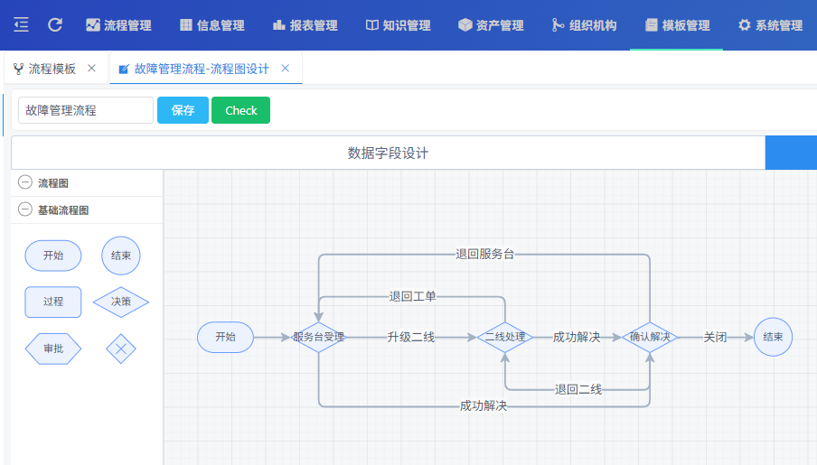Select the 模板管理 menu

point(677,25)
